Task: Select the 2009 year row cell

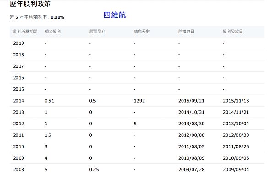Action: pos(19,158)
